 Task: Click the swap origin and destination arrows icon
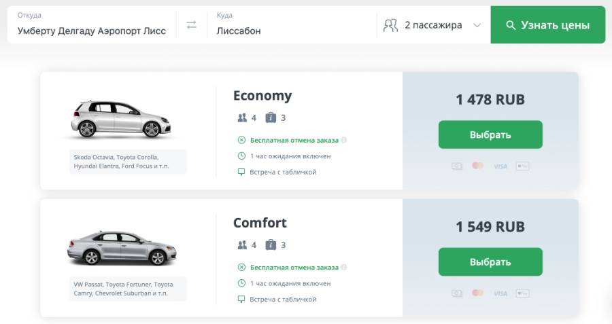click(x=191, y=25)
